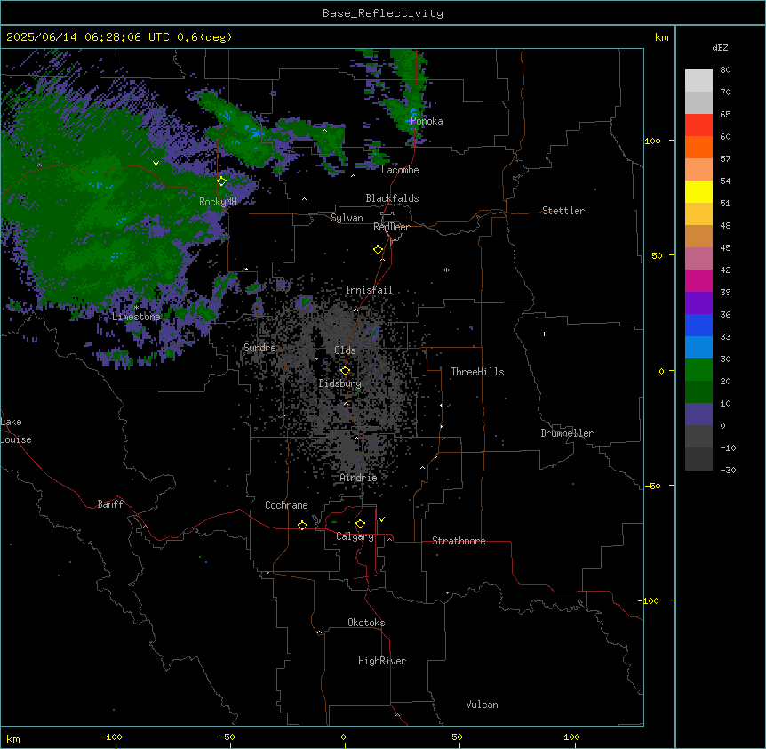Viewport: 766px width, 749px height.
Task: Click the RedDeer city label
Action: click(x=391, y=227)
